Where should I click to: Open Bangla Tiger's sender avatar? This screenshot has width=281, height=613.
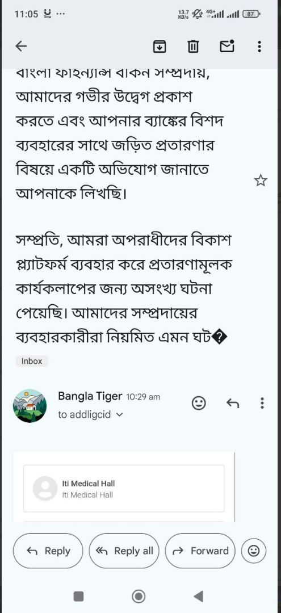tap(30, 406)
